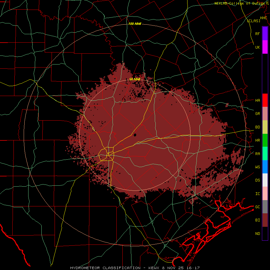The height and width of the screenshot is (270, 270).
Task: Click the UK magenta legend swatch
Action: 265,47
